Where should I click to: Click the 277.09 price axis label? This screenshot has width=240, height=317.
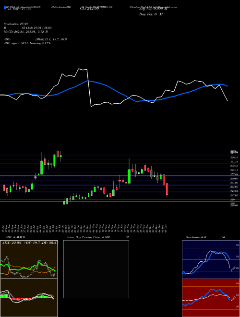point(234,174)
